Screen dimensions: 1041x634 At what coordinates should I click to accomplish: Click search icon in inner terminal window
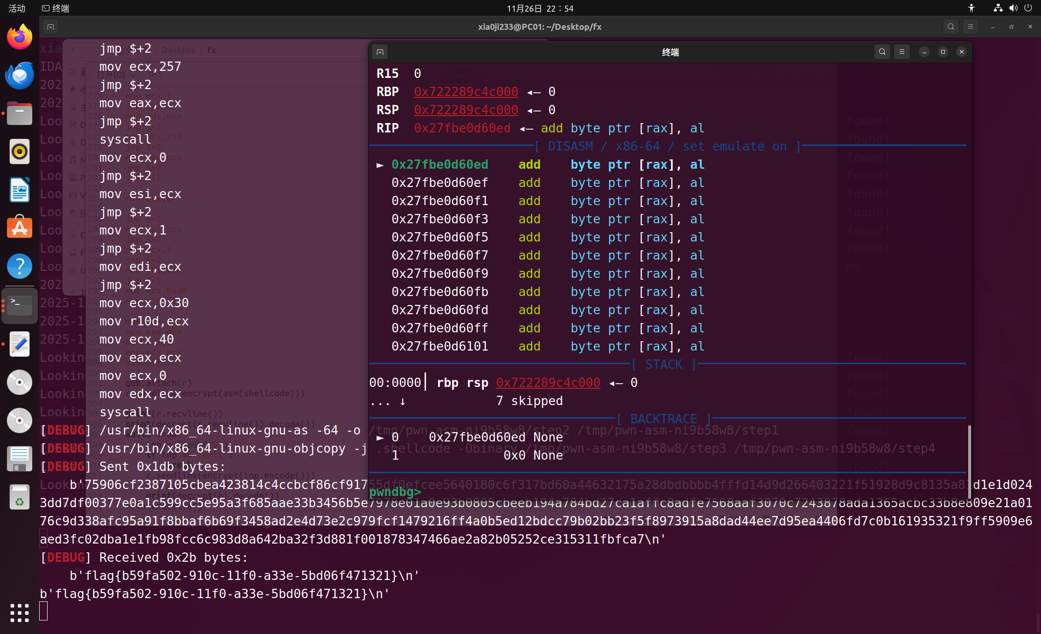point(882,52)
